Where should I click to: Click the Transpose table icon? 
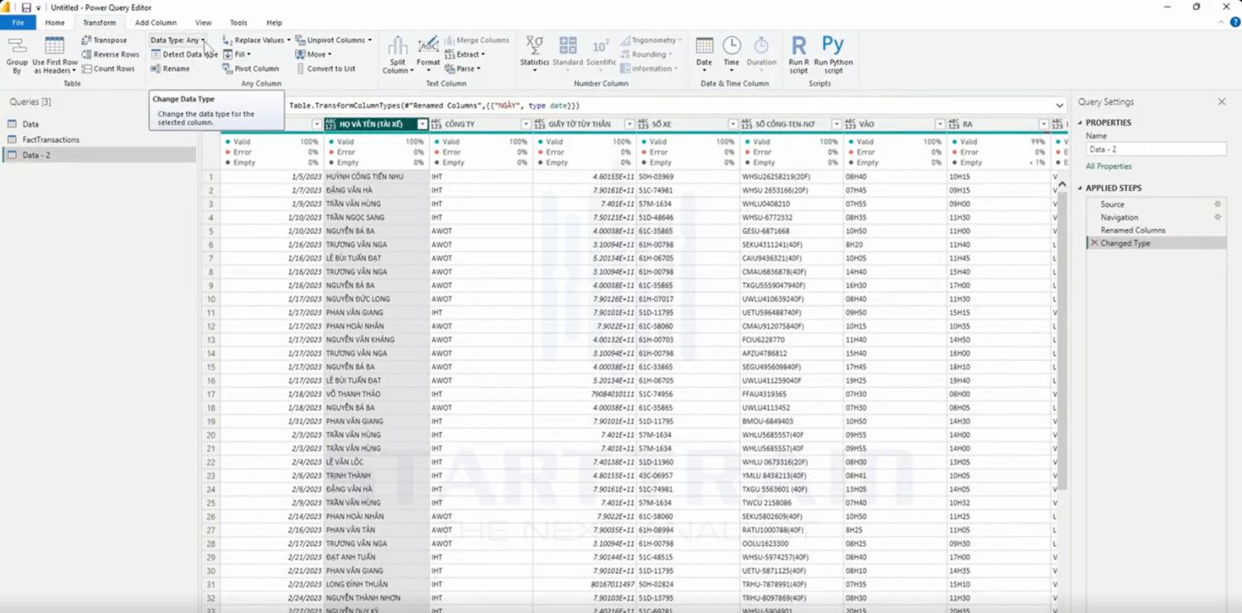click(87, 40)
